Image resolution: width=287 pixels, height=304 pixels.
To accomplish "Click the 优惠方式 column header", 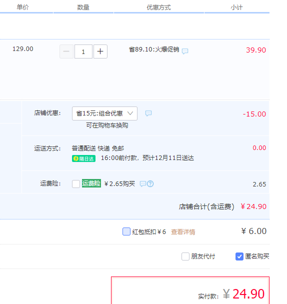I will (158, 7).
